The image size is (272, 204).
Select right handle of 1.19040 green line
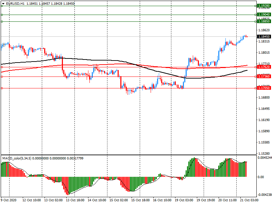tap(256, 15)
